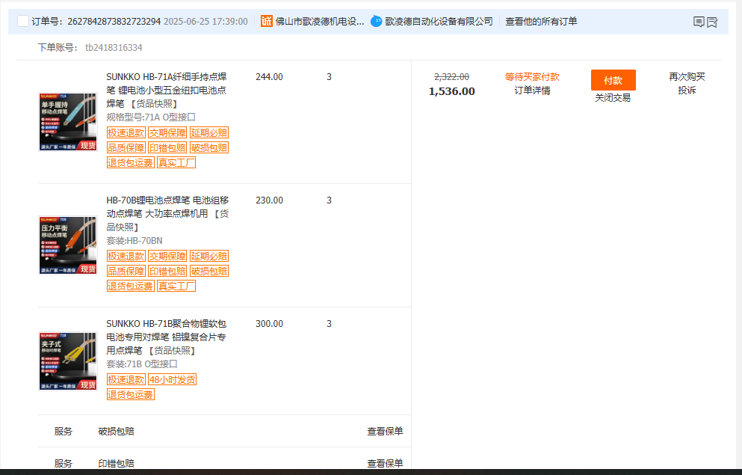The width and height of the screenshot is (742, 475).
Task: Open 订单详情 order details
Action: point(532,91)
